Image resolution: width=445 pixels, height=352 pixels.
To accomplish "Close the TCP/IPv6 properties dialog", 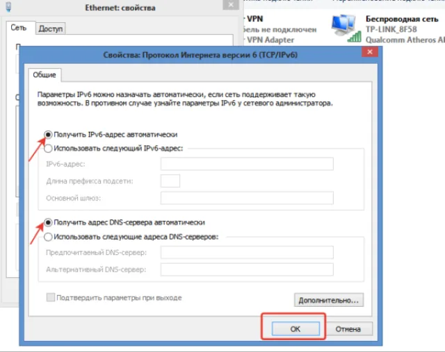I will (370, 52).
